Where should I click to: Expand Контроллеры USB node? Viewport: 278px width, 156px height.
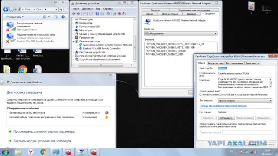coord(73,27)
